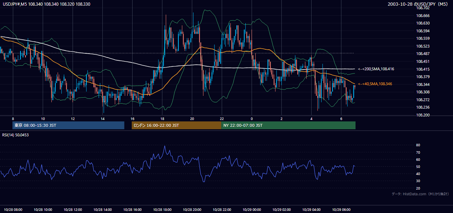Click the 10/28 12:00 date label

pyautogui.click(x=73, y=210)
